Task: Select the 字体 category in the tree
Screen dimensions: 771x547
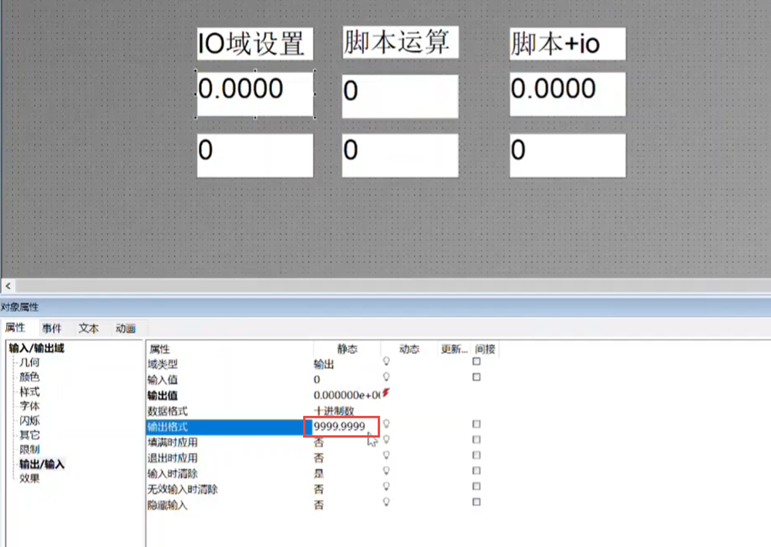Action: (x=29, y=406)
